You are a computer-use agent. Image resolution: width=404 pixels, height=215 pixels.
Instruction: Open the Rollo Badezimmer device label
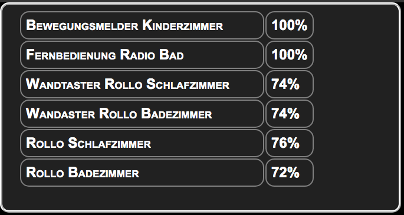click(142, 173)
